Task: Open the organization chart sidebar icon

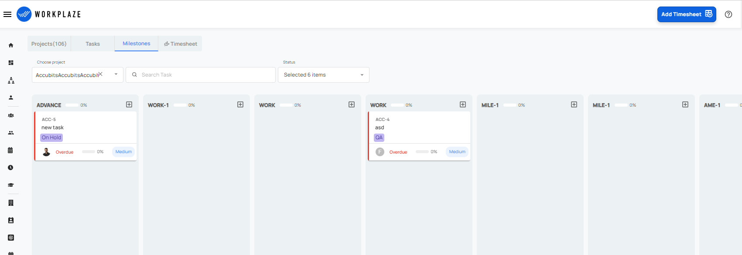Action: (x=11, y=81)
